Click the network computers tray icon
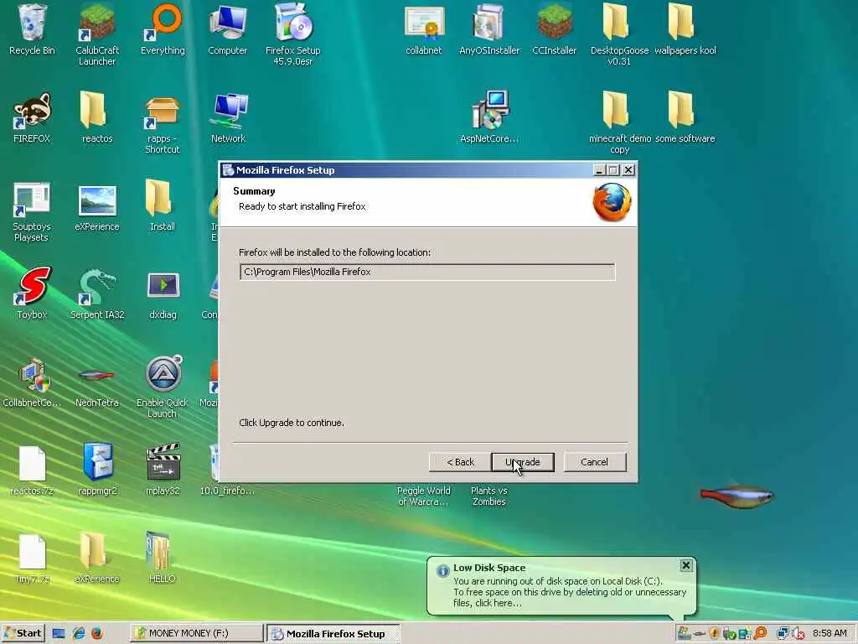Image resolution: width=858 pixels, height=644 pixels. [783, 634]
